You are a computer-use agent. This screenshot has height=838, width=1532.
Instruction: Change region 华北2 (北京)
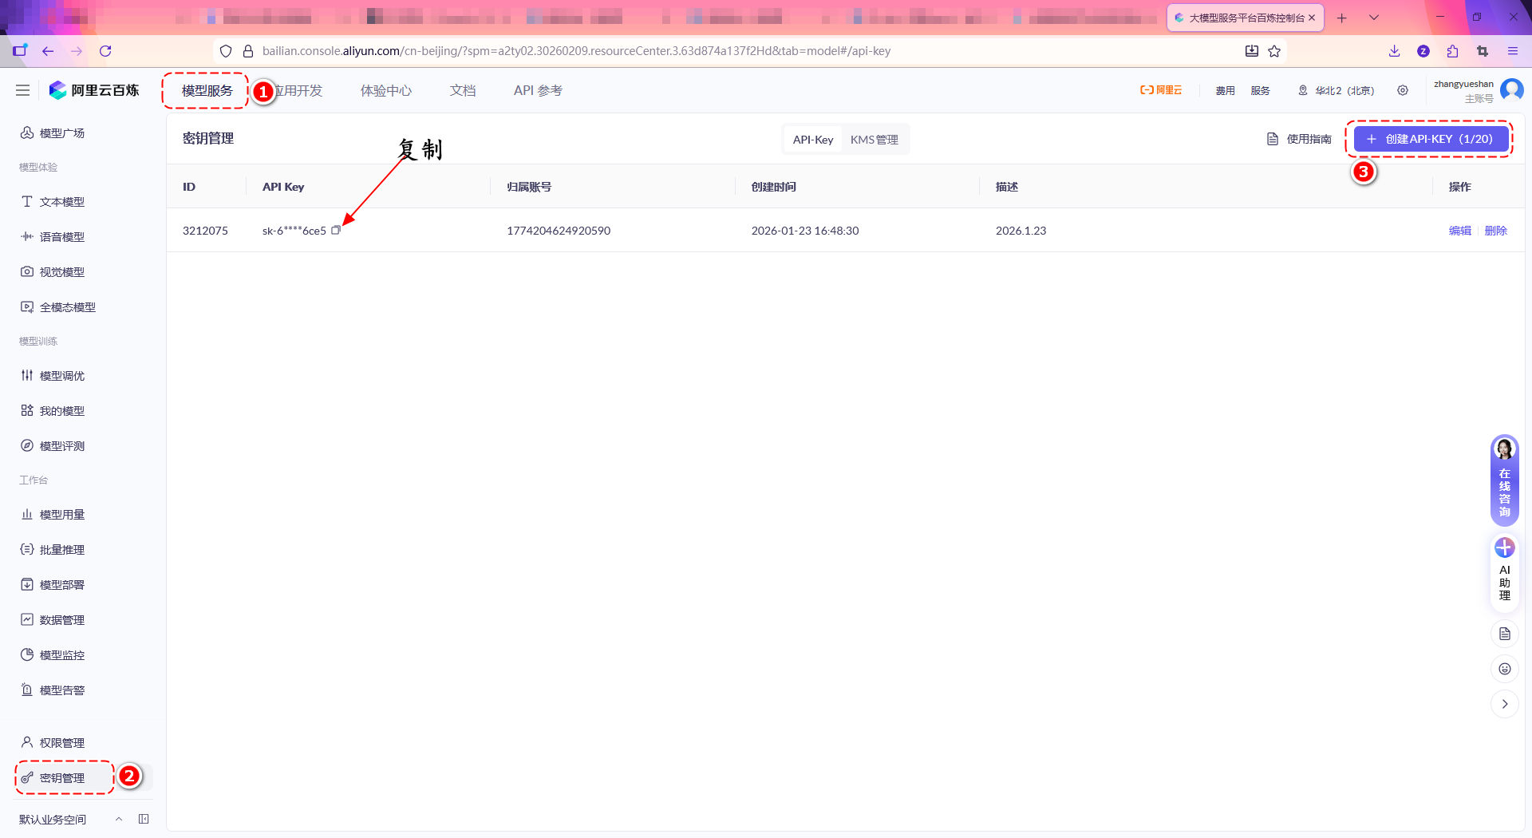click(x=1336, y=91)
